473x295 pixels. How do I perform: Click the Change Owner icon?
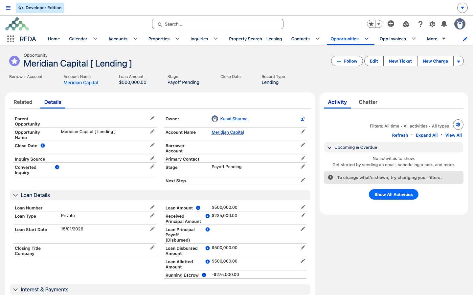pos(303,119)
